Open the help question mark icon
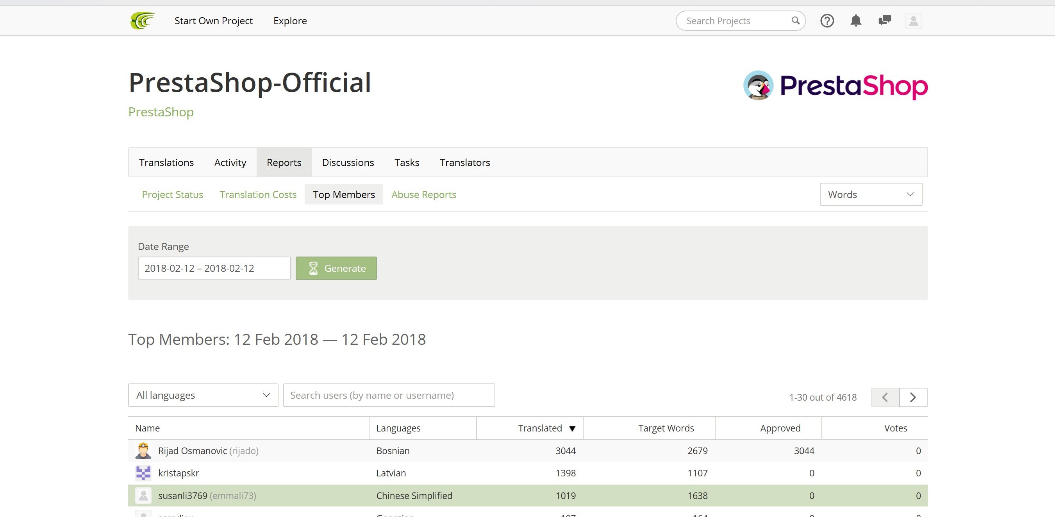This screenshot has height=517, width=1055. [827, 20]
